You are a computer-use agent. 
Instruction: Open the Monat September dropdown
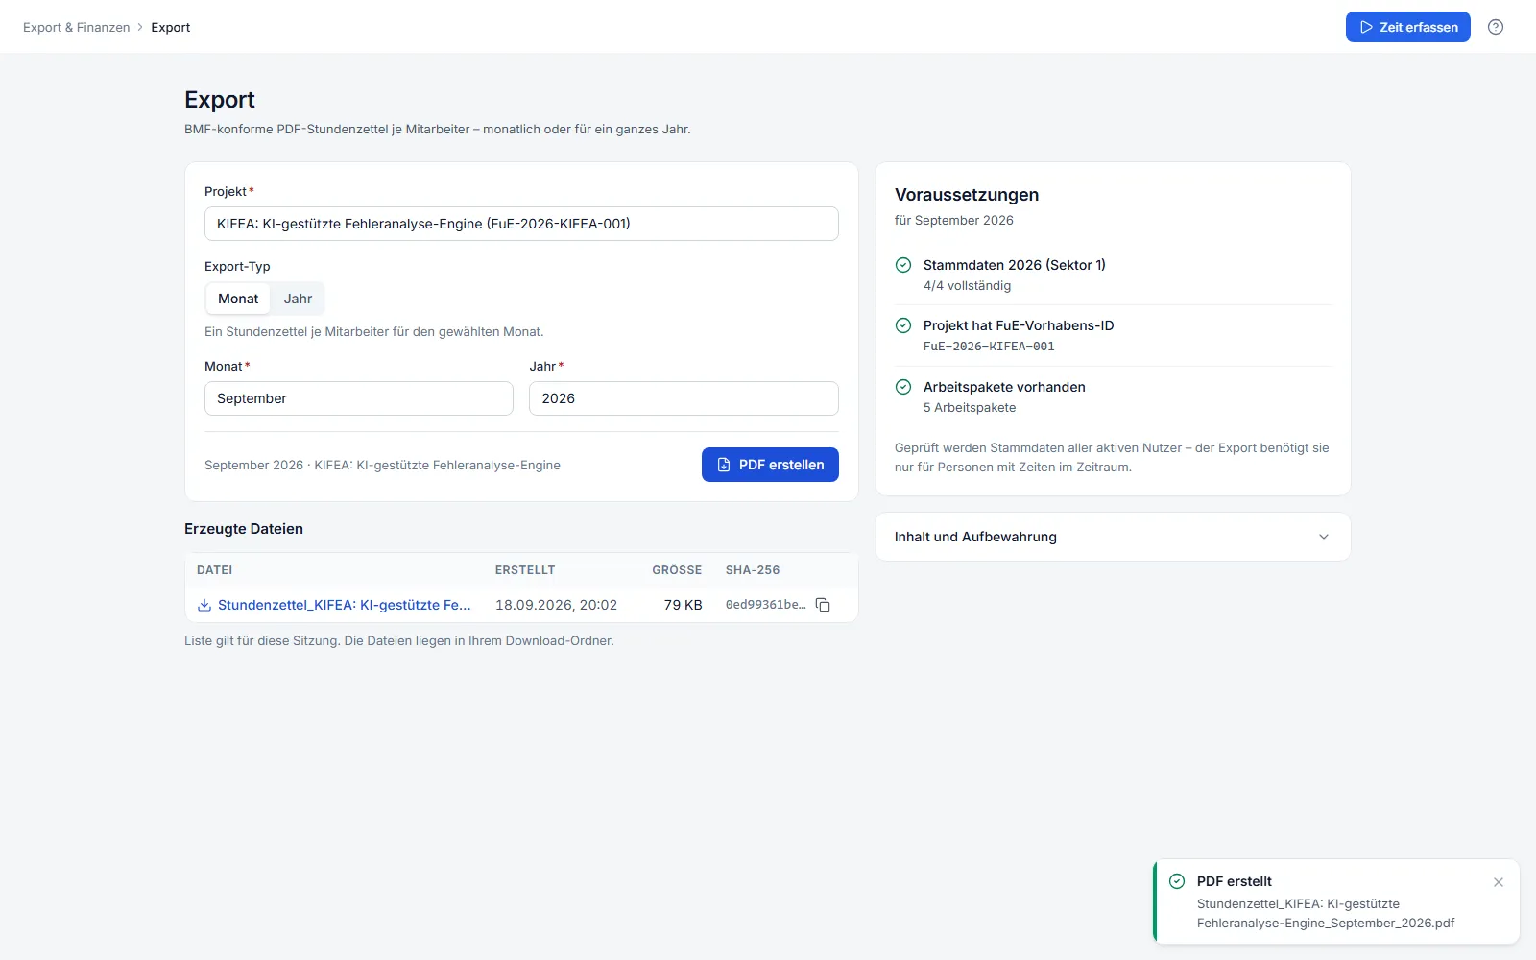pyautogui.click(x=359, y=398)
